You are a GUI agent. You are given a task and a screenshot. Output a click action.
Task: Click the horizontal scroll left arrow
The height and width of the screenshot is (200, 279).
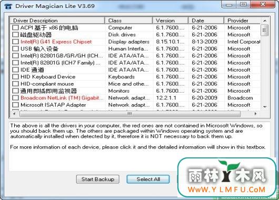(14, 114)
